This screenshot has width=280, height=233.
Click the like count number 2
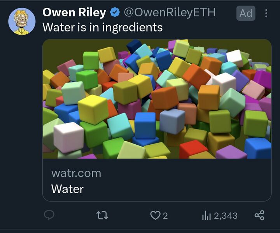pos(165,215)
